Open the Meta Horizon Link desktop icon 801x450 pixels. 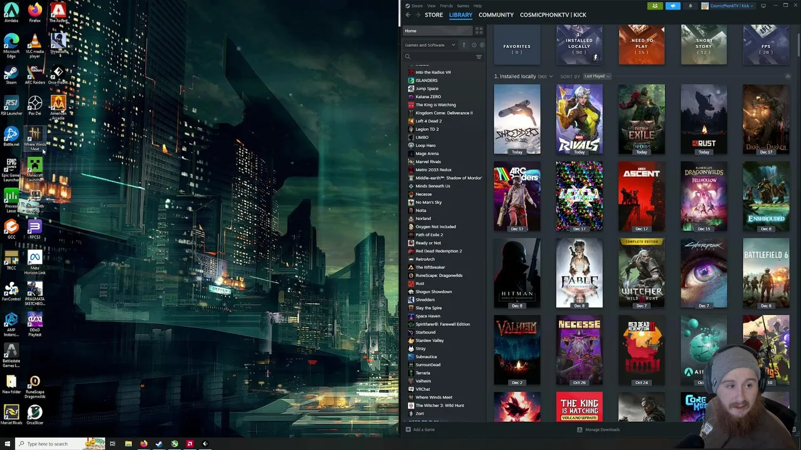pos(35,262)
